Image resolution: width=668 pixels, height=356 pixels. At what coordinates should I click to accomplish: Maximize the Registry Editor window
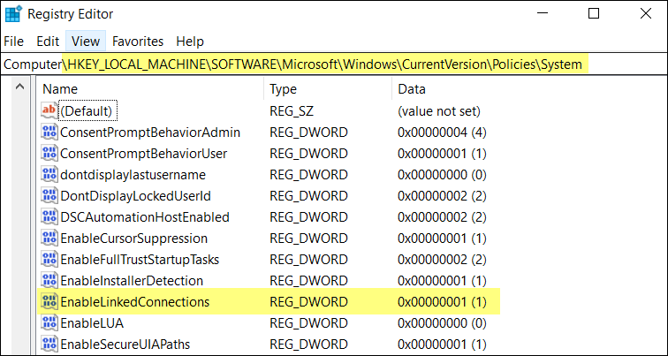tap(594, 13)
